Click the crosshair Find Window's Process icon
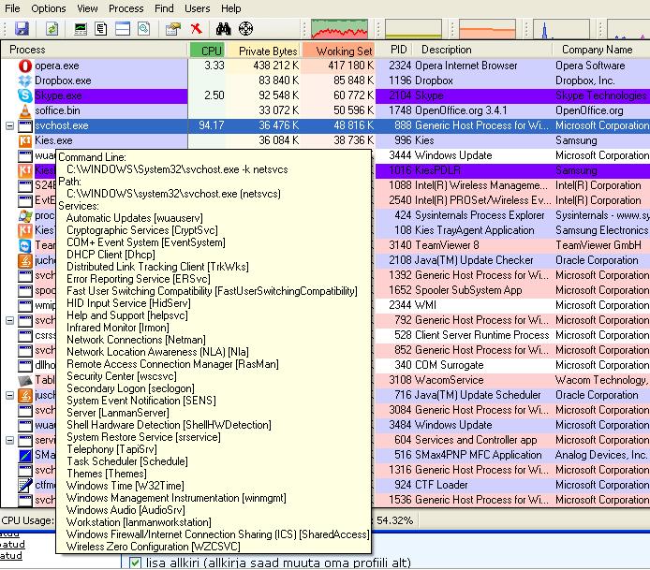The height and width of the screenshot is (570, 650). click(x=245, y=29)
